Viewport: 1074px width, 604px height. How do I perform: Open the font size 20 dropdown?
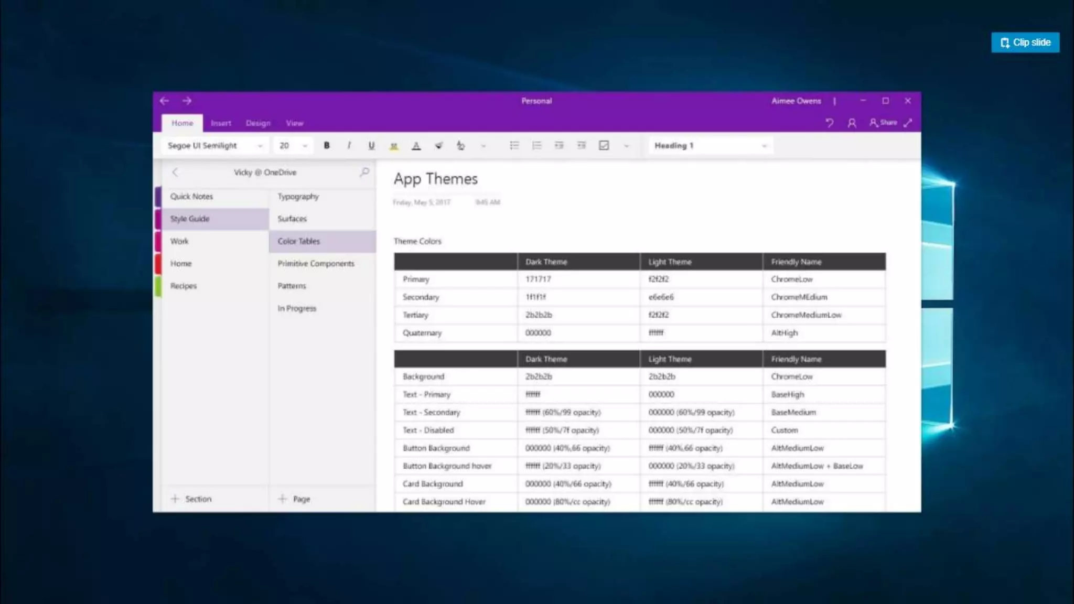[293, 145]
